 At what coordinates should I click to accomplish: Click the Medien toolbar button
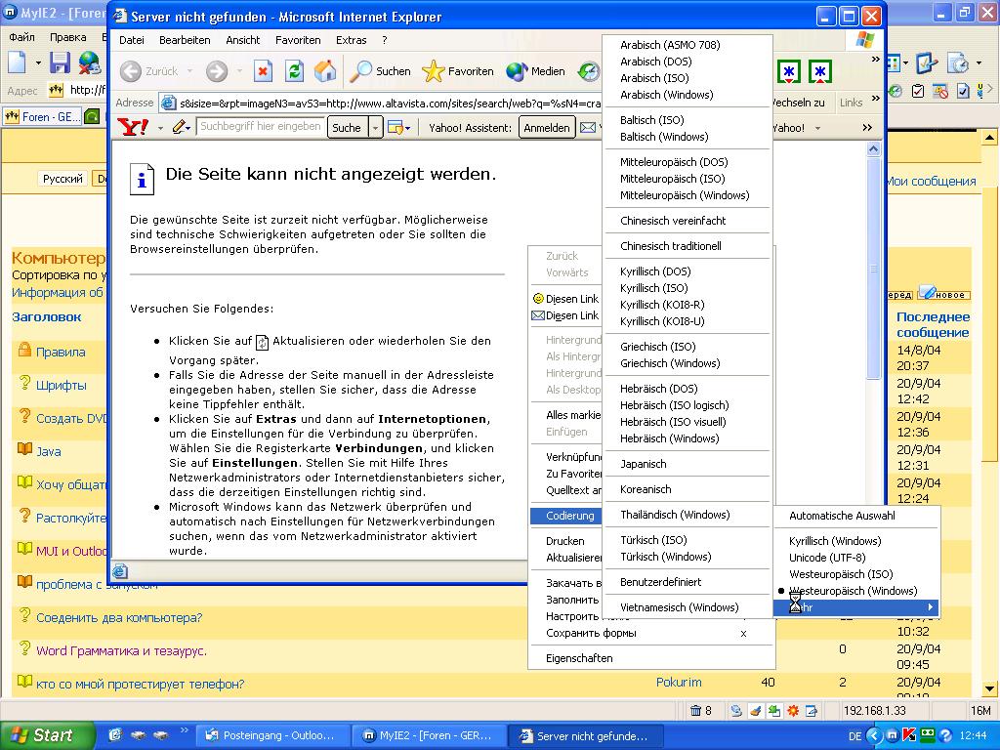click(x=536, y=70)
